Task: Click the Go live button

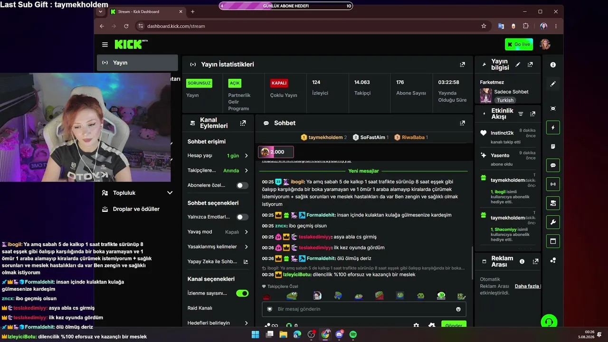Action: tap(519, 45)
